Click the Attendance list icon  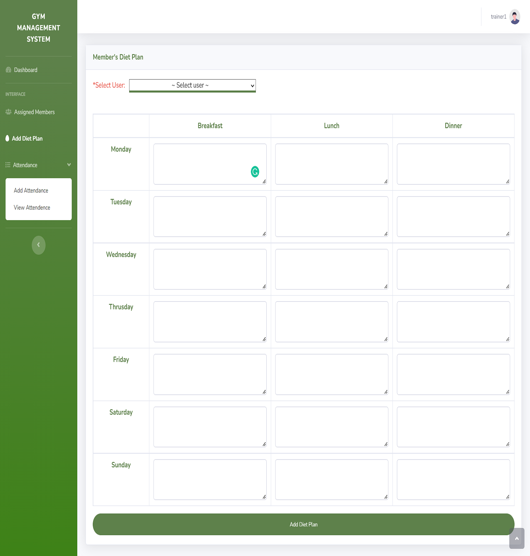coord(8,165)
